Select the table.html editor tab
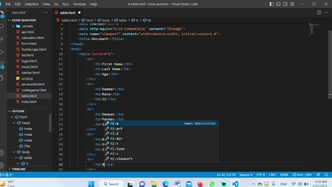The width and height of the screenshot is (332, 187). tap(67, 12)
